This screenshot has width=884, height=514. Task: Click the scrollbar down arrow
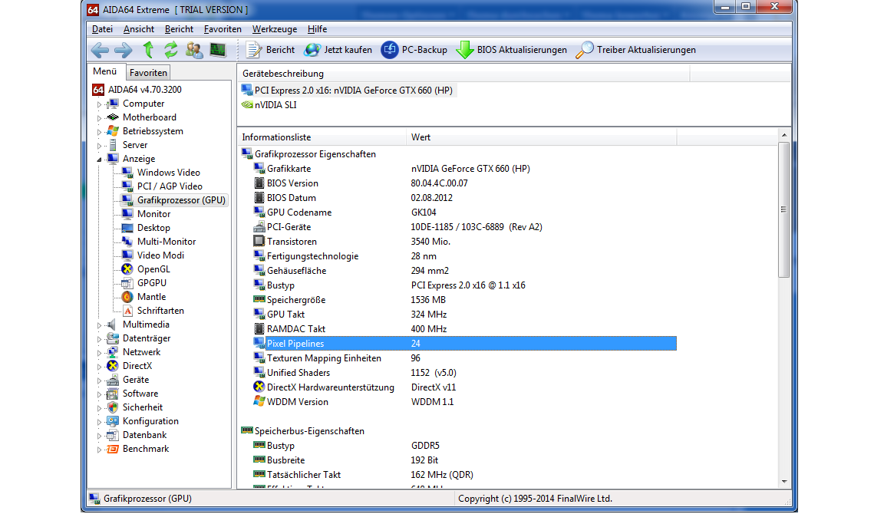click(784, 483)
